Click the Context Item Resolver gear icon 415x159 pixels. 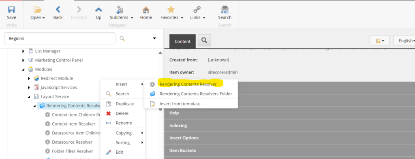tap(48, 123)
